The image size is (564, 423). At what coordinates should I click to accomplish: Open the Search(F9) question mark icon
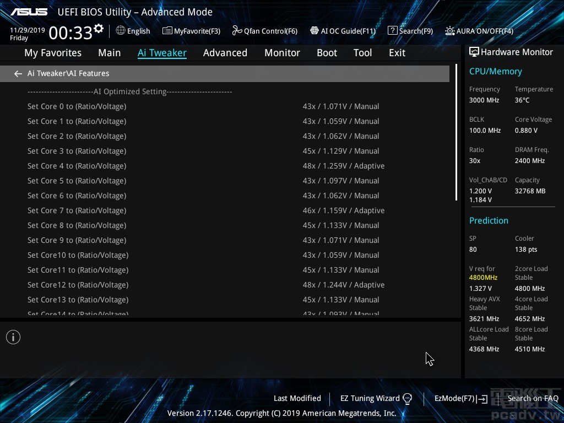[x=392, y=31]
